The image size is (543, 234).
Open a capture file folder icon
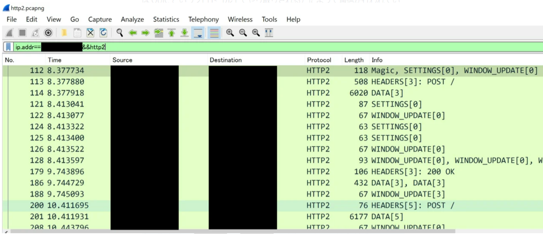(64, 33)
